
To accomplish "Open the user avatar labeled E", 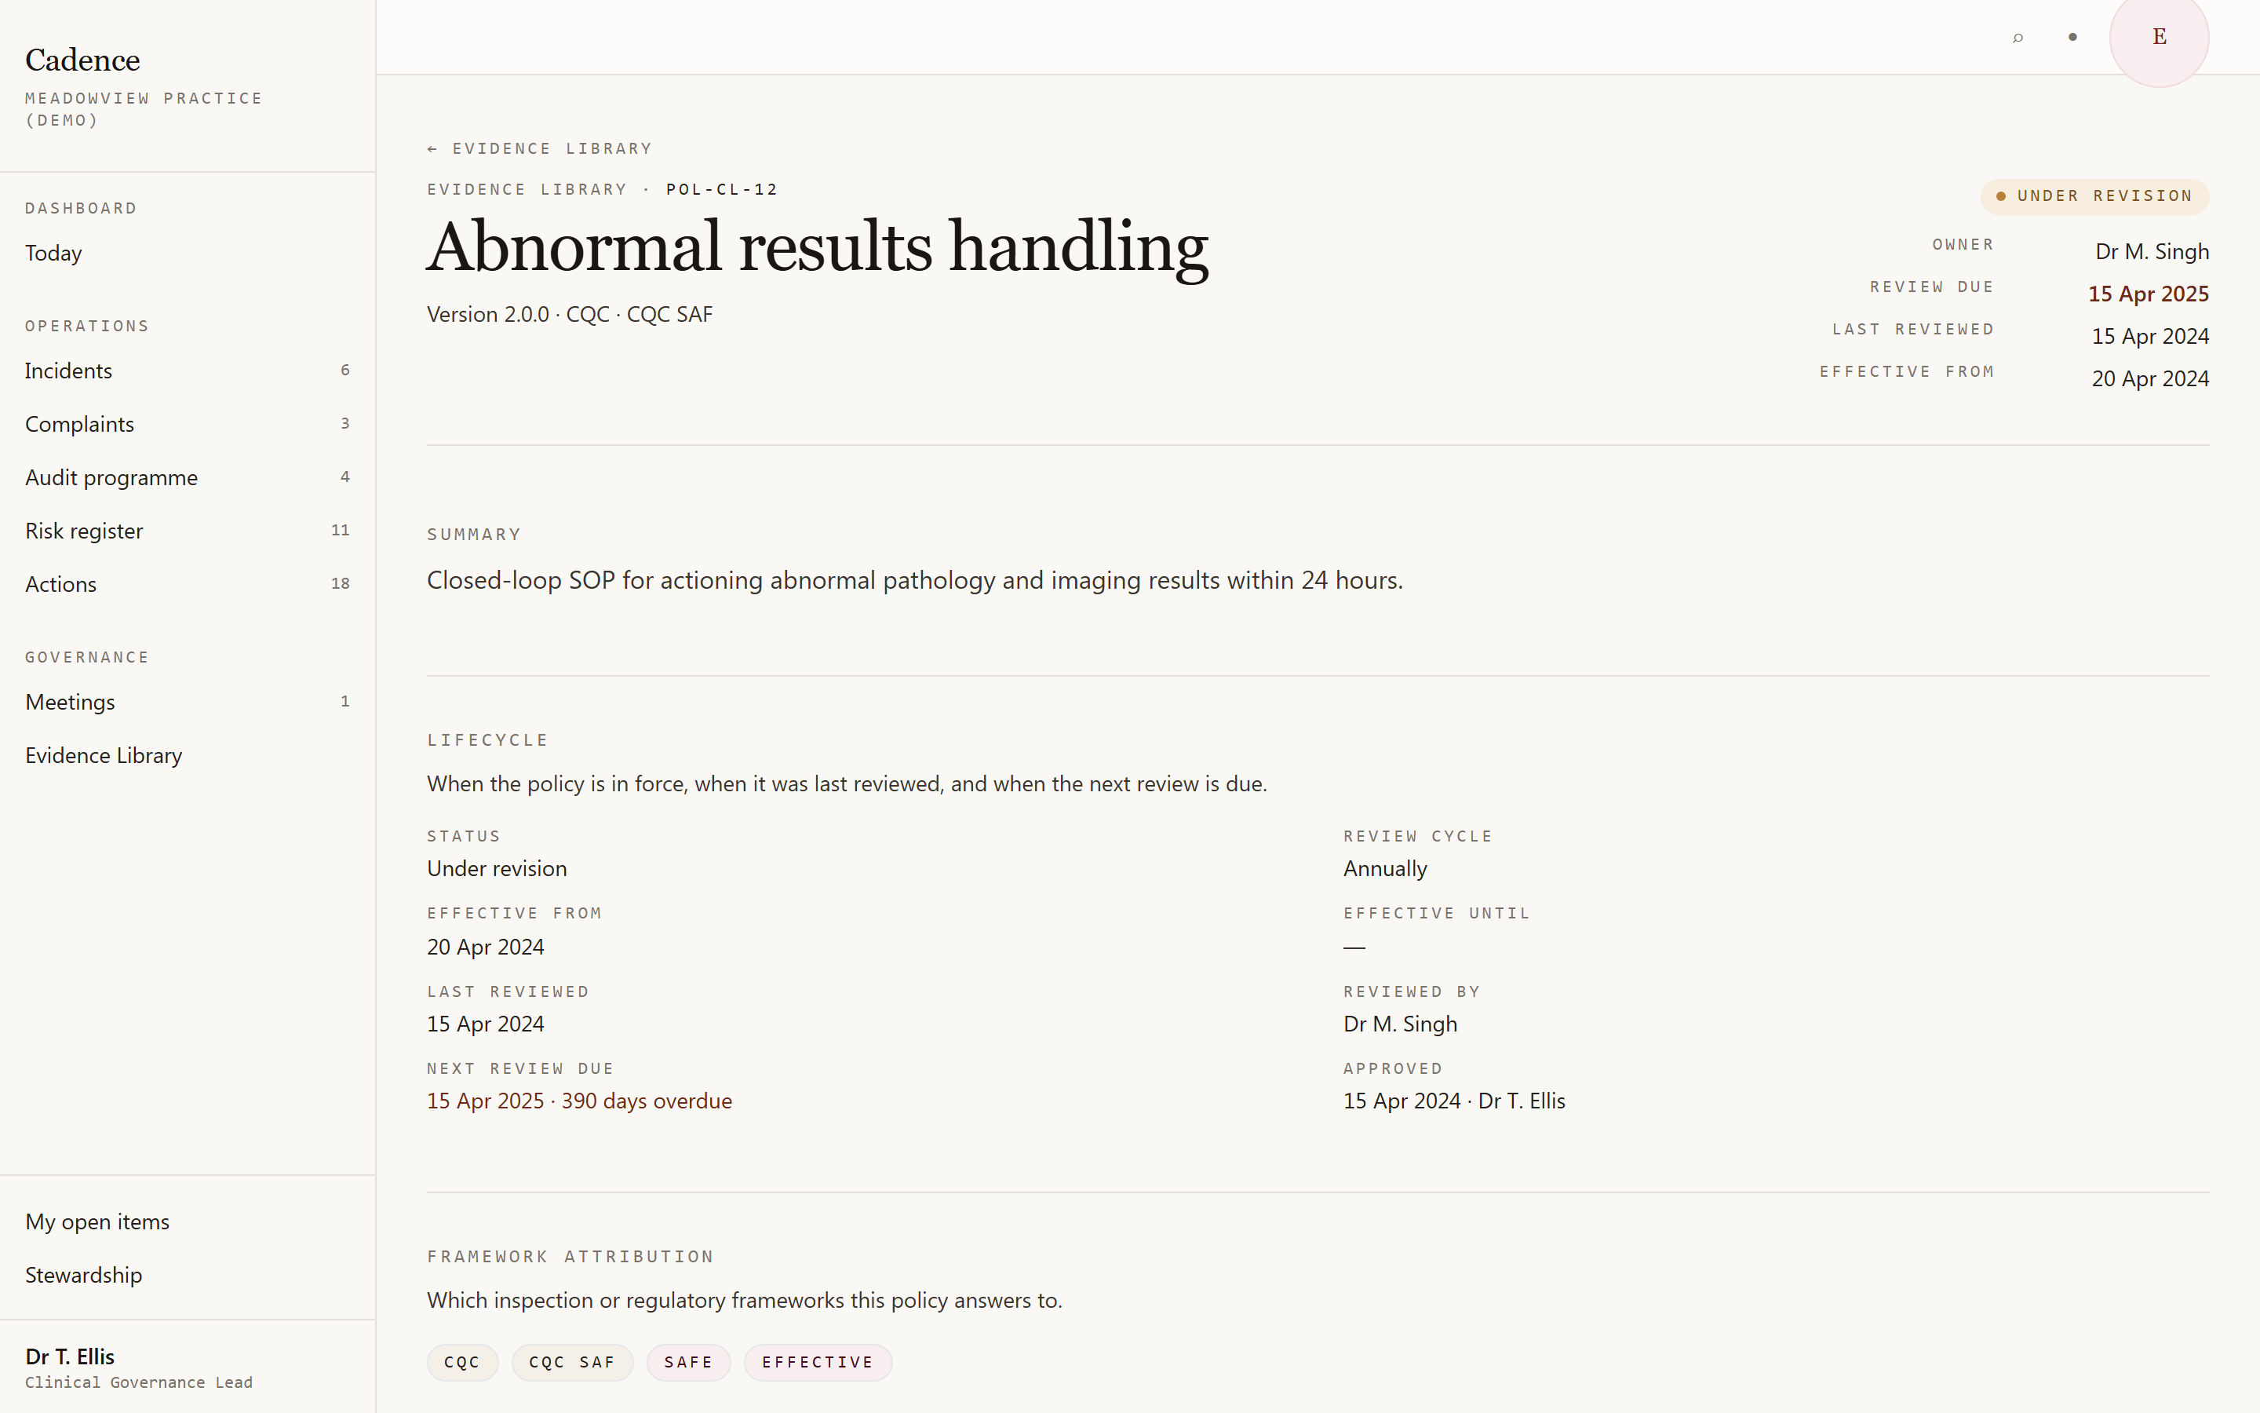I will 2158,38.
